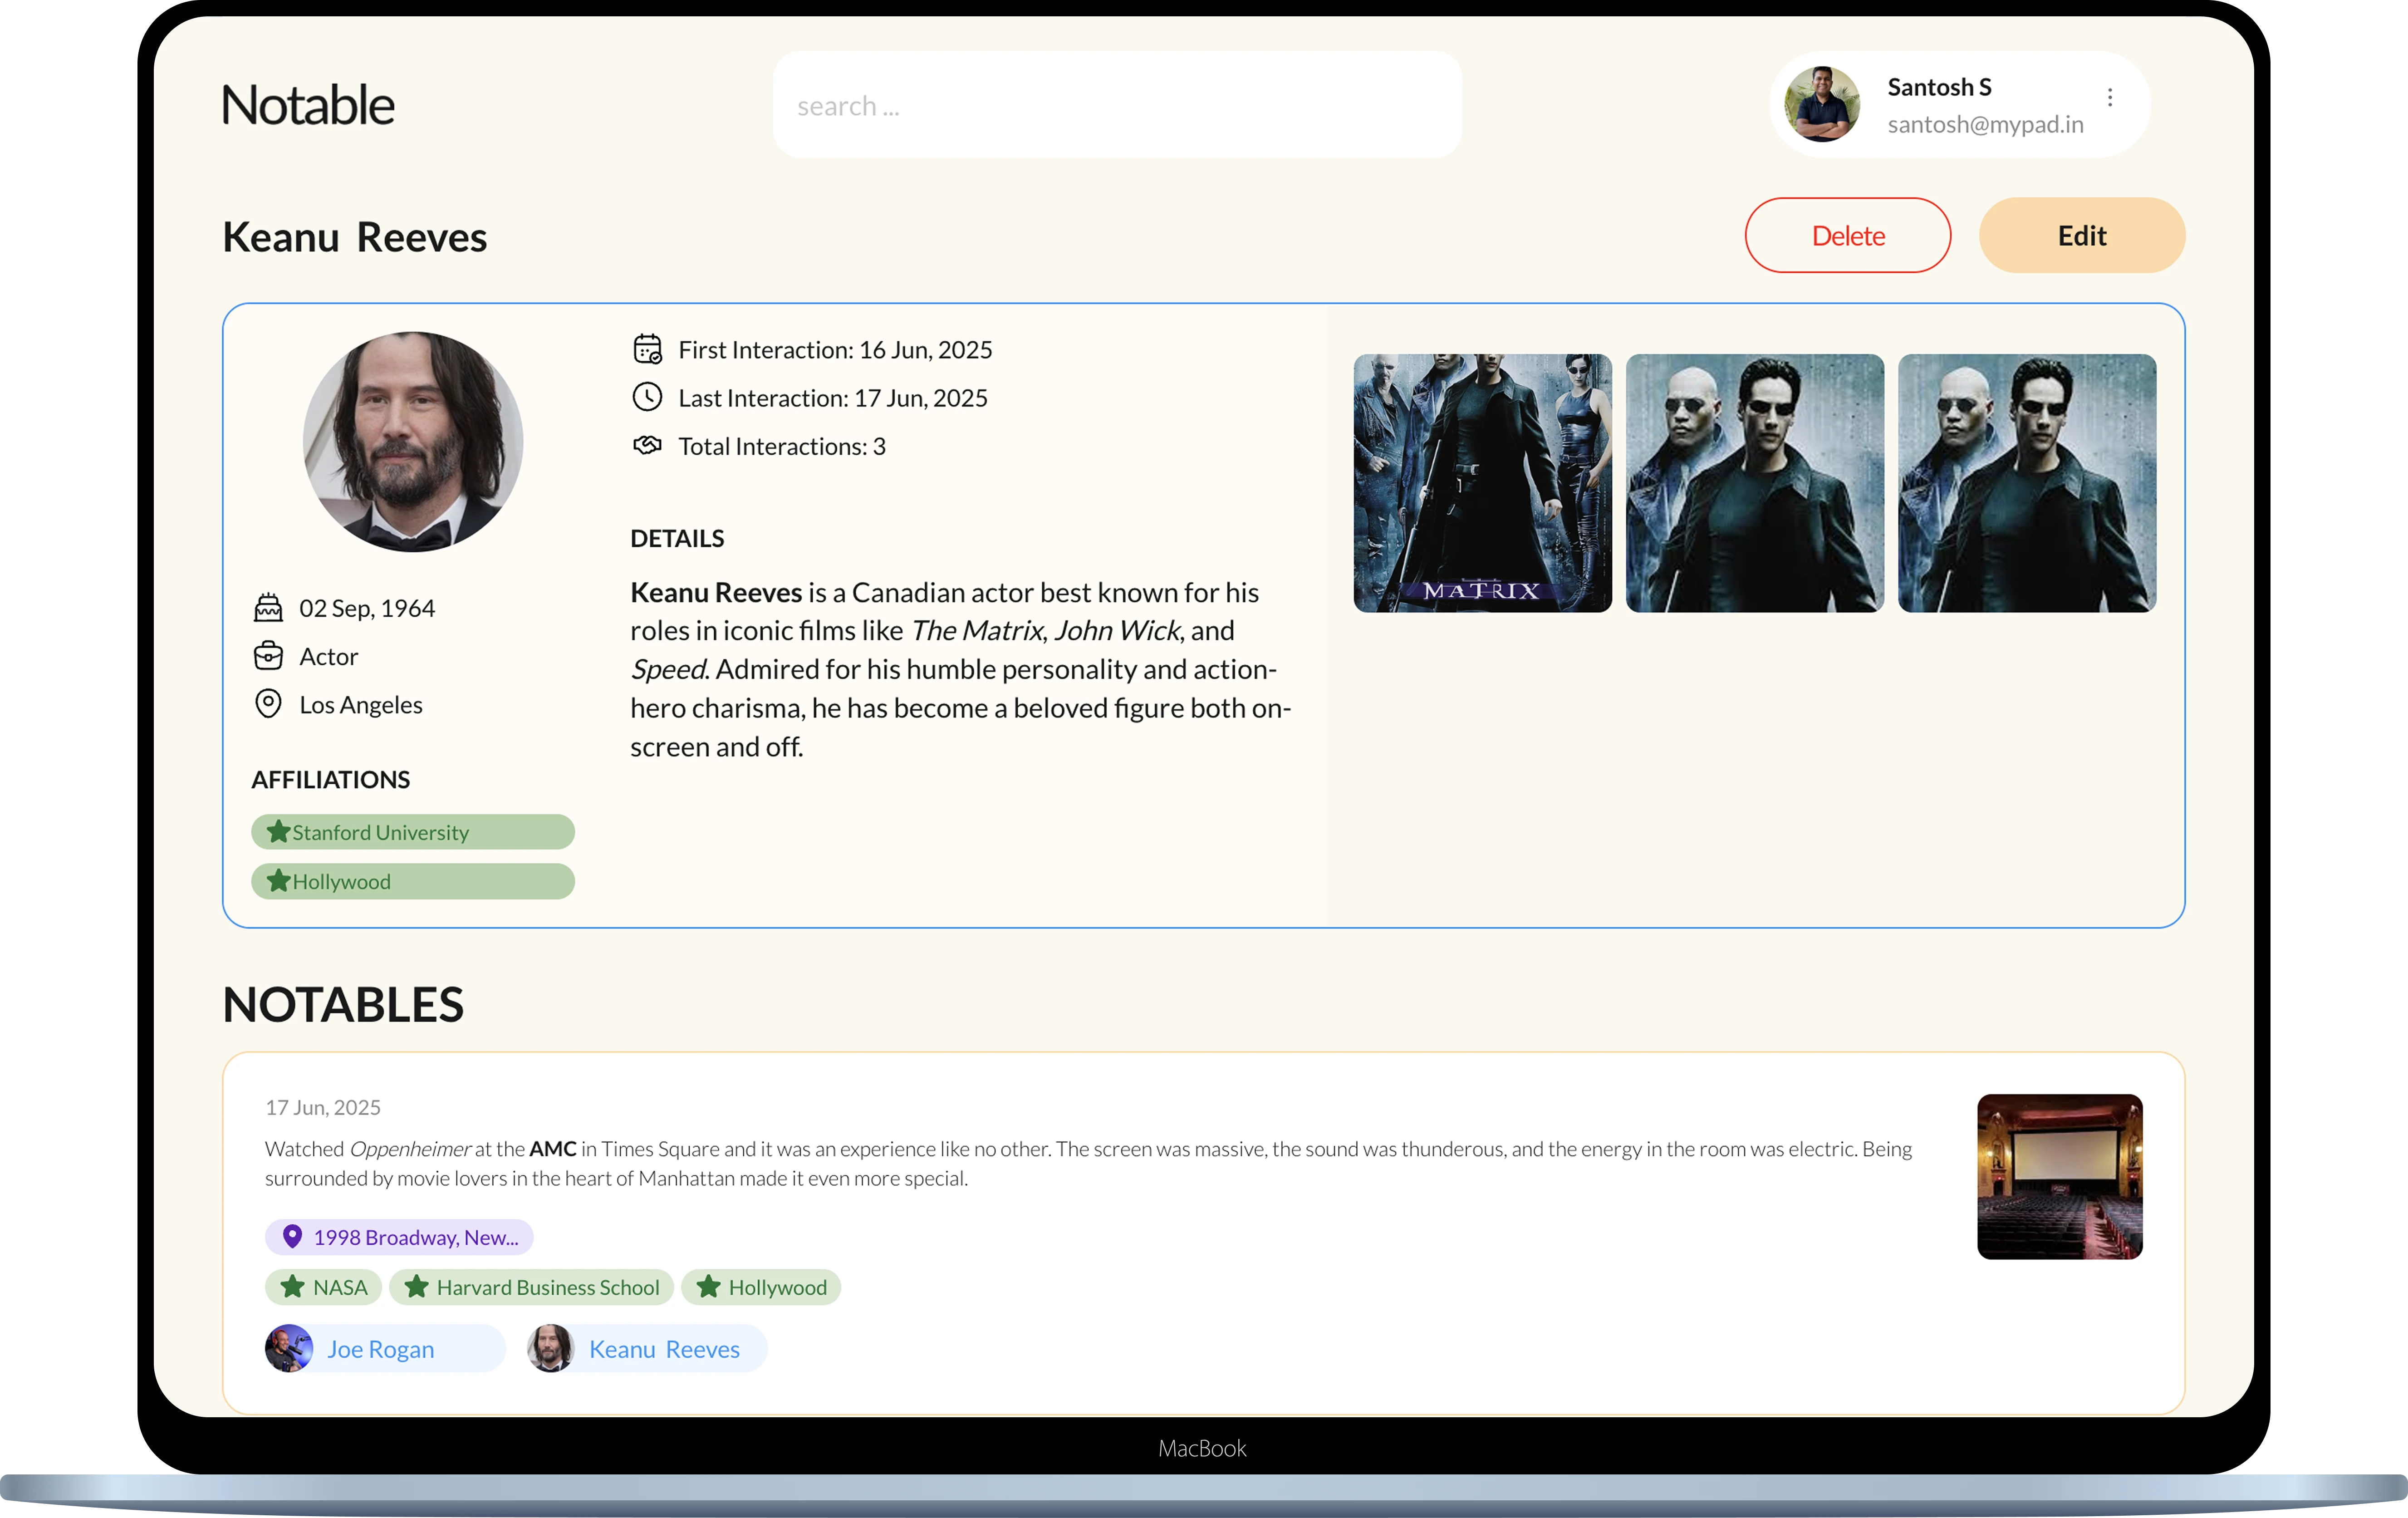2408x1518 pixels.
Task: Click star icon on NASA tag
Action: click(x=292, y=1287)
